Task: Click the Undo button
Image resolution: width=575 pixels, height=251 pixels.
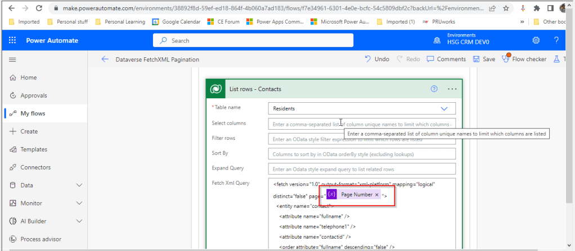Action: point(376,59)
